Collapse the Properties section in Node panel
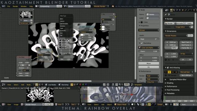This screenshot has height=111, width=197. (x=139, y=26)
